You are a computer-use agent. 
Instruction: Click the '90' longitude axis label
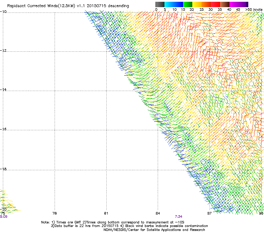261,213
